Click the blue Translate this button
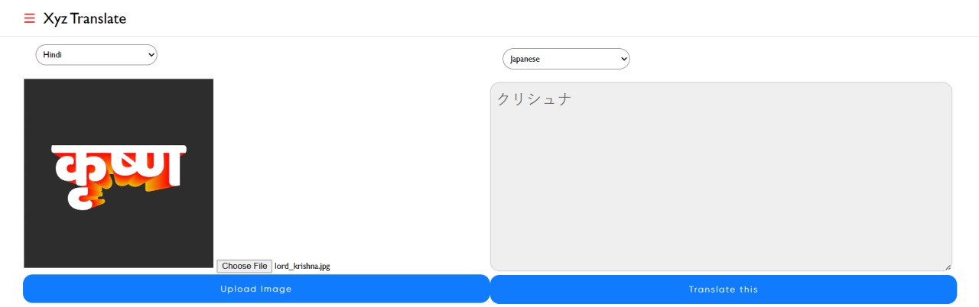The height and width of the screenshot is (307, 979). point(724,289)
